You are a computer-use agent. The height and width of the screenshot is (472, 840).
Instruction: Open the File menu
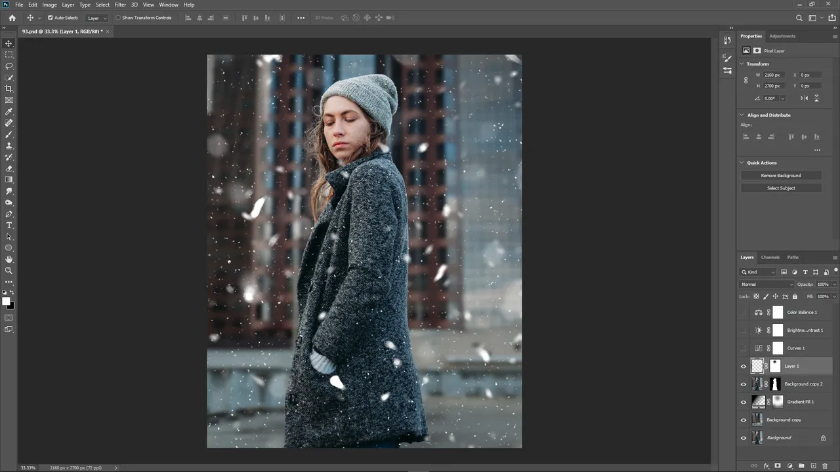pyautogui.click(x=19, y=5)
